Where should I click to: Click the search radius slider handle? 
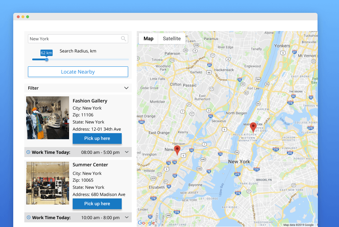[47, 60]
